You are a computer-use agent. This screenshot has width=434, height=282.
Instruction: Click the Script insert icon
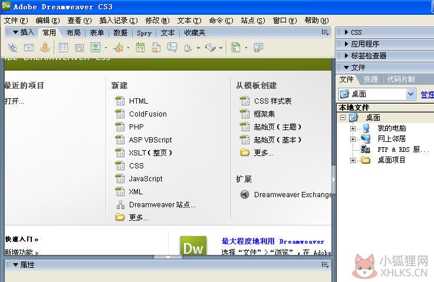[211, 48]
